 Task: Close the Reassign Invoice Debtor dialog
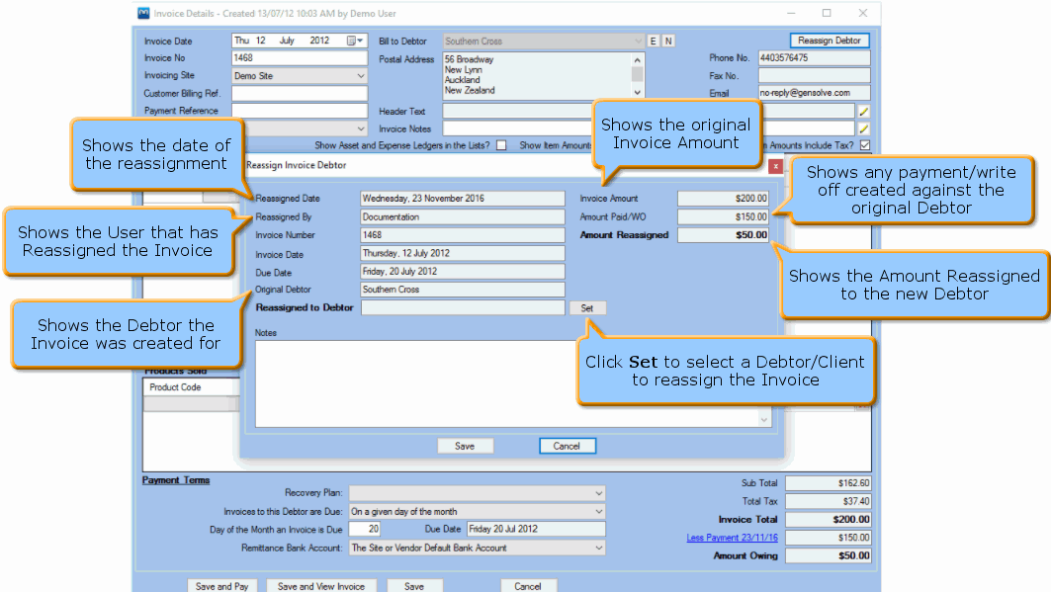coord(776,166)
